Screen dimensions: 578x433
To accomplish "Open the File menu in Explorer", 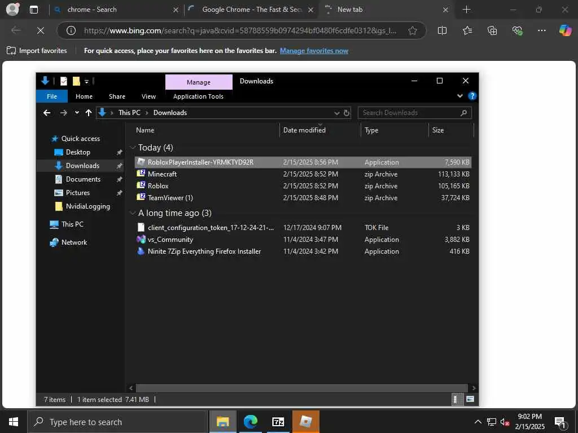I will coord(52,96).
